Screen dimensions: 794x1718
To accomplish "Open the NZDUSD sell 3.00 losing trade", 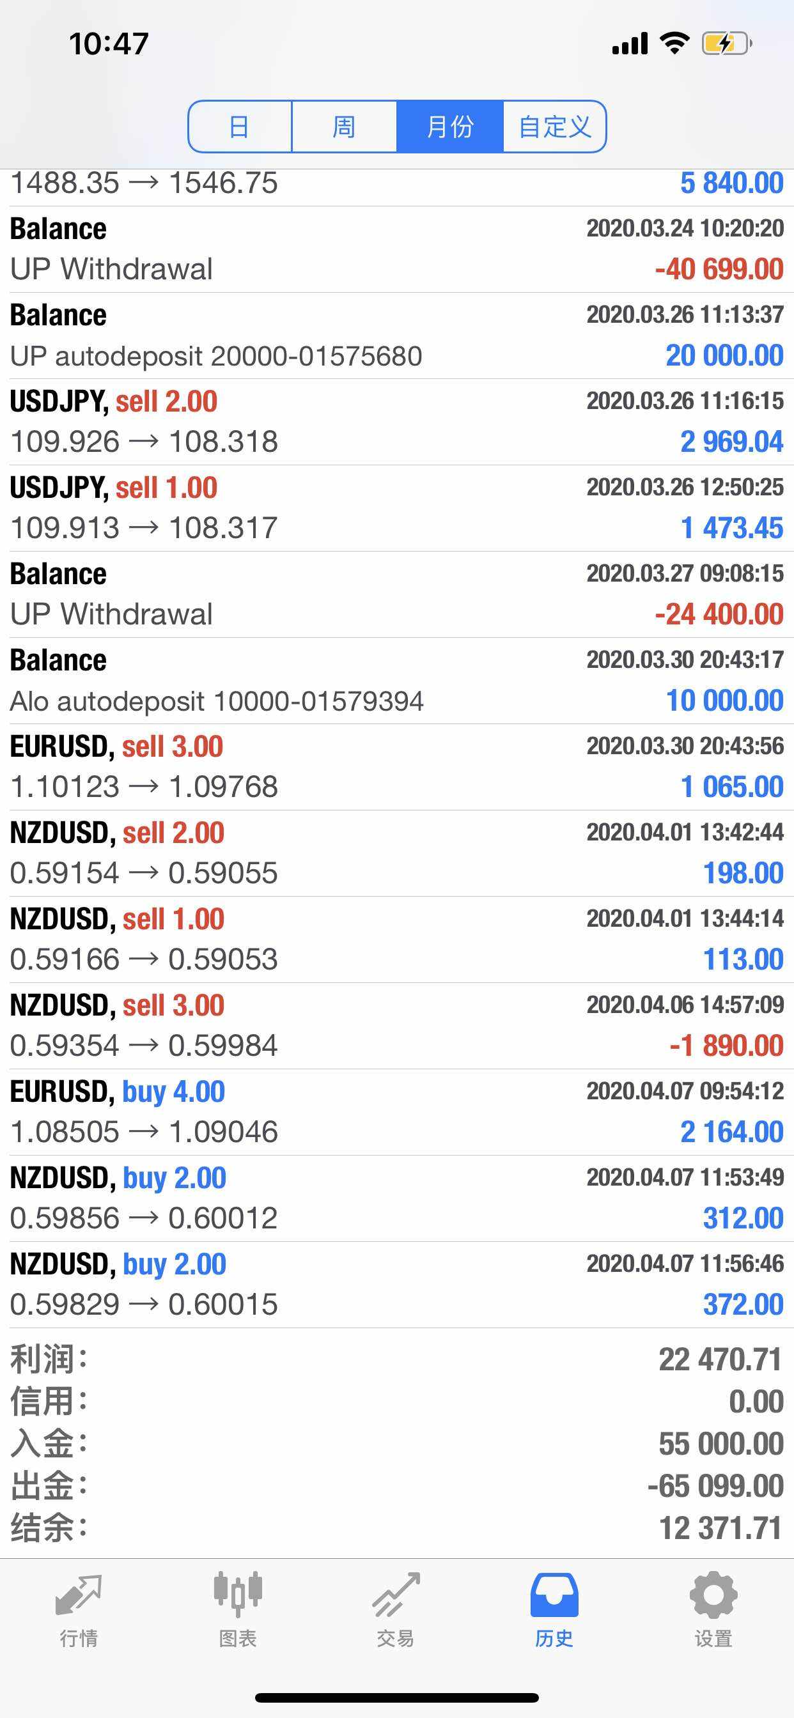I will [x=397, y=1026].
